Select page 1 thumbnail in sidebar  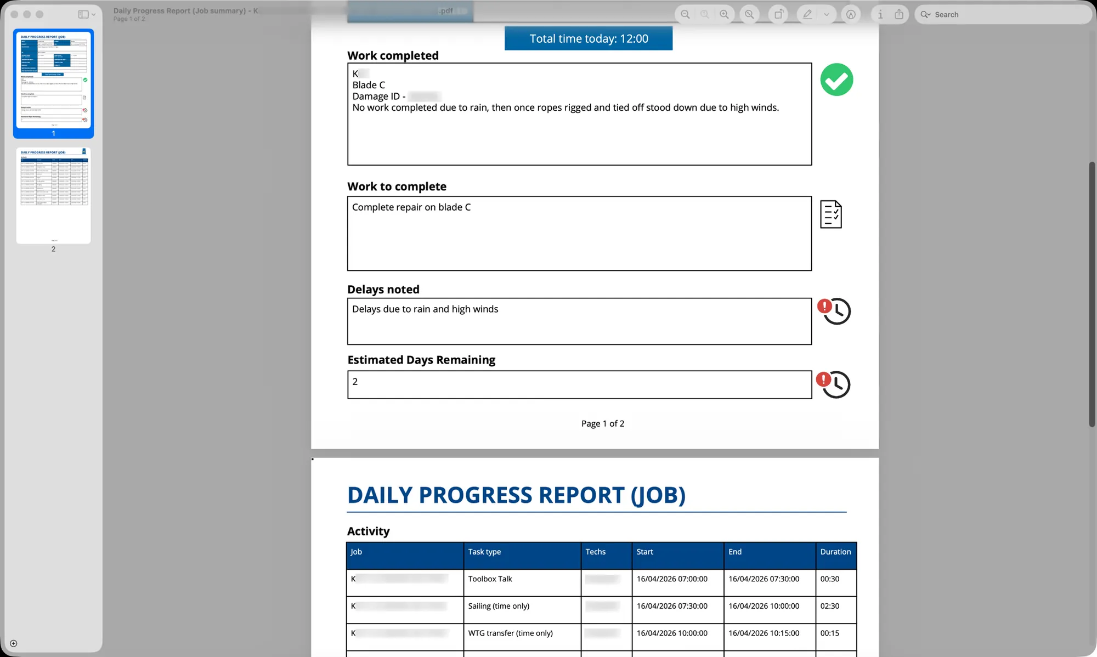pos(53,80)
